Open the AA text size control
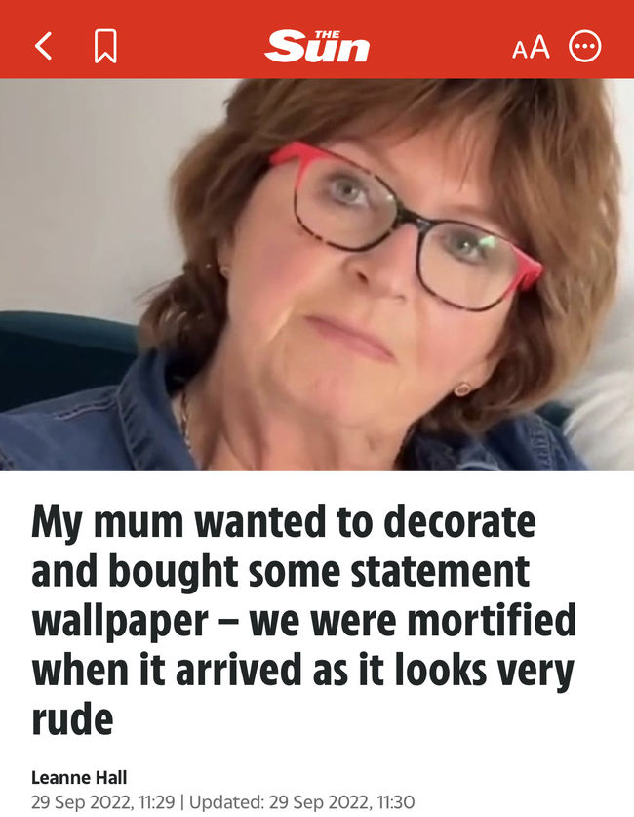This screenshot has height=817, width=634. (531, 47)
